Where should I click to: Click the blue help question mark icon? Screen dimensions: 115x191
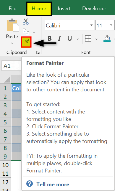click(30, 184)
